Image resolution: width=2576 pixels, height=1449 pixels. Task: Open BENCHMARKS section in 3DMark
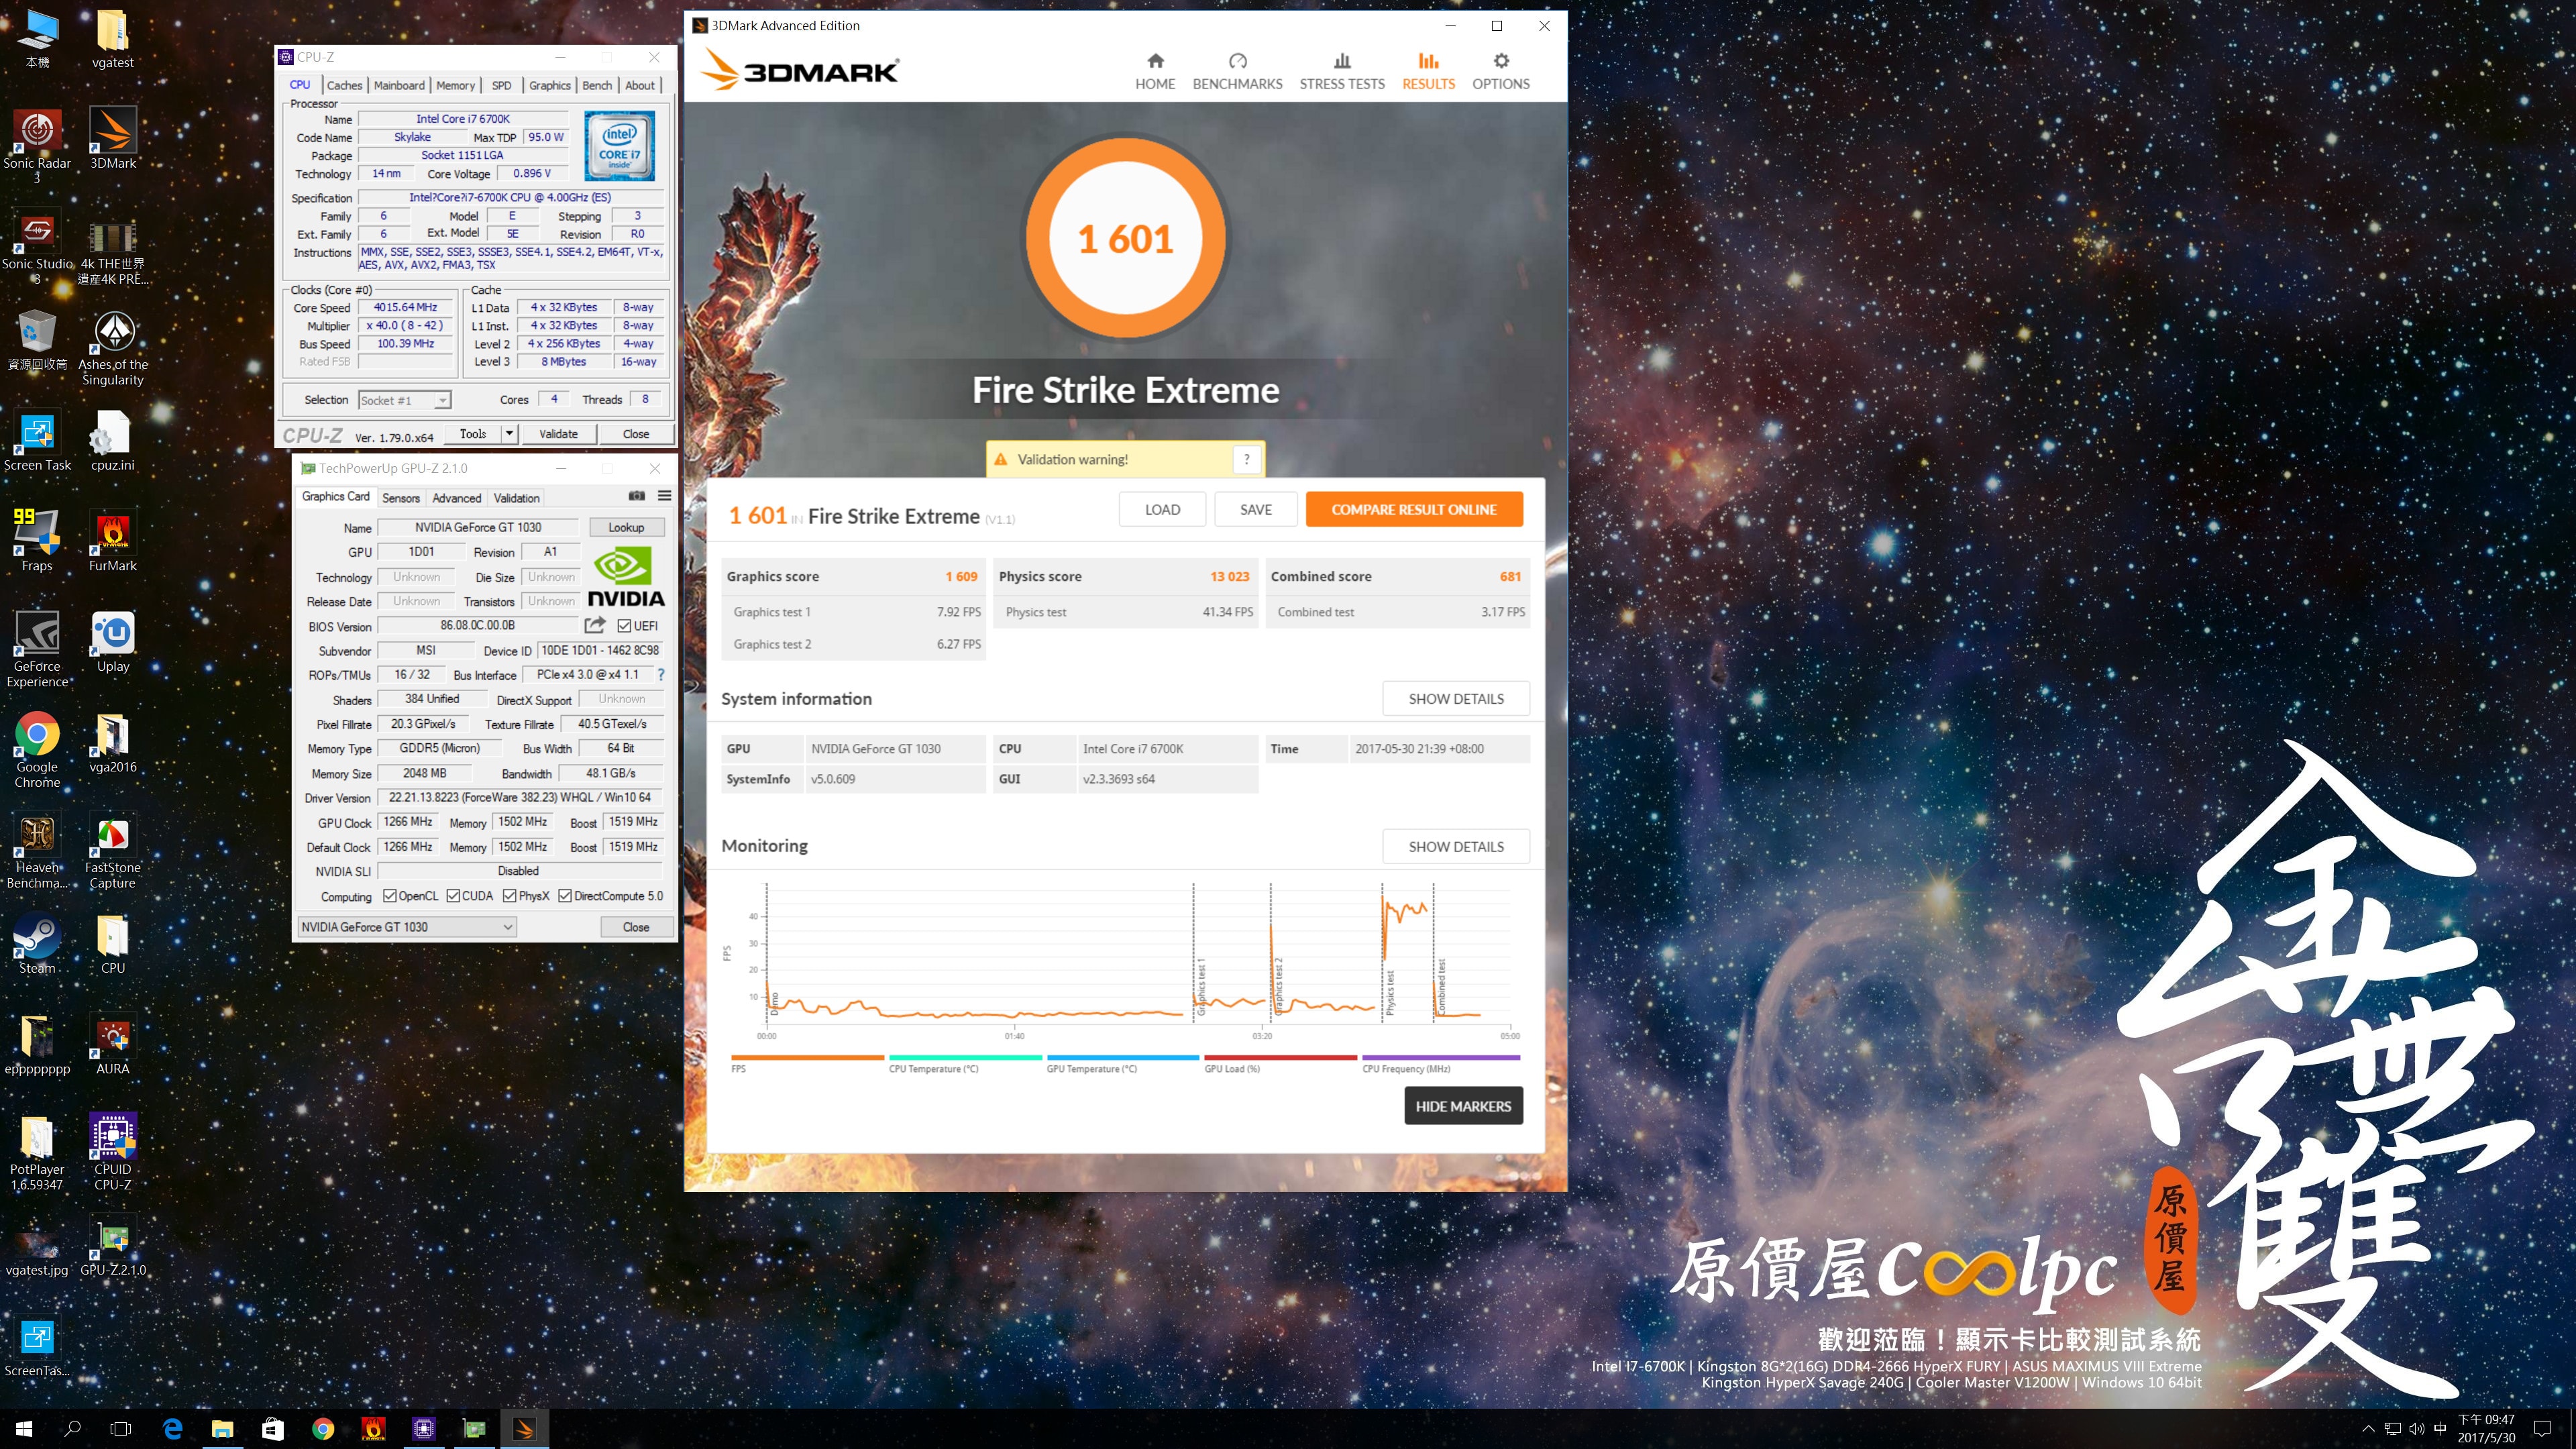click(1237, 72)
